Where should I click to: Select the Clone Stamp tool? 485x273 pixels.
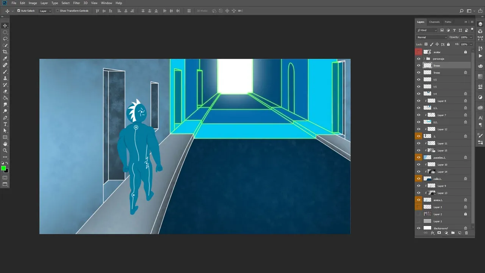[x=5, y=78]
